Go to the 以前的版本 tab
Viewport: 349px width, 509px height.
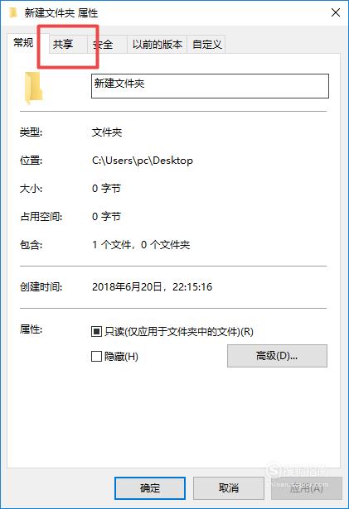click(x=158, y=44)
